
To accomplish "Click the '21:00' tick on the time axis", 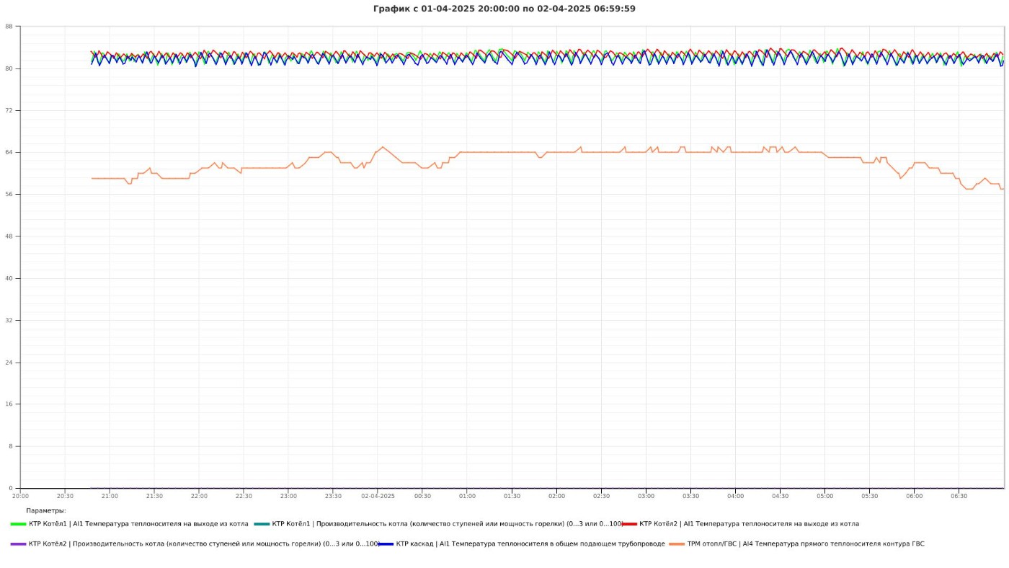I will [x=110, y=496].
